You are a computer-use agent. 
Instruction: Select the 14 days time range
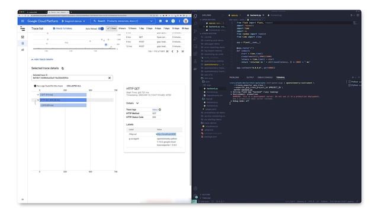point(176,28)
